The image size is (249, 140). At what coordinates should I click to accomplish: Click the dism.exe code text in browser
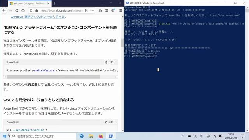(x=62, y=70)
